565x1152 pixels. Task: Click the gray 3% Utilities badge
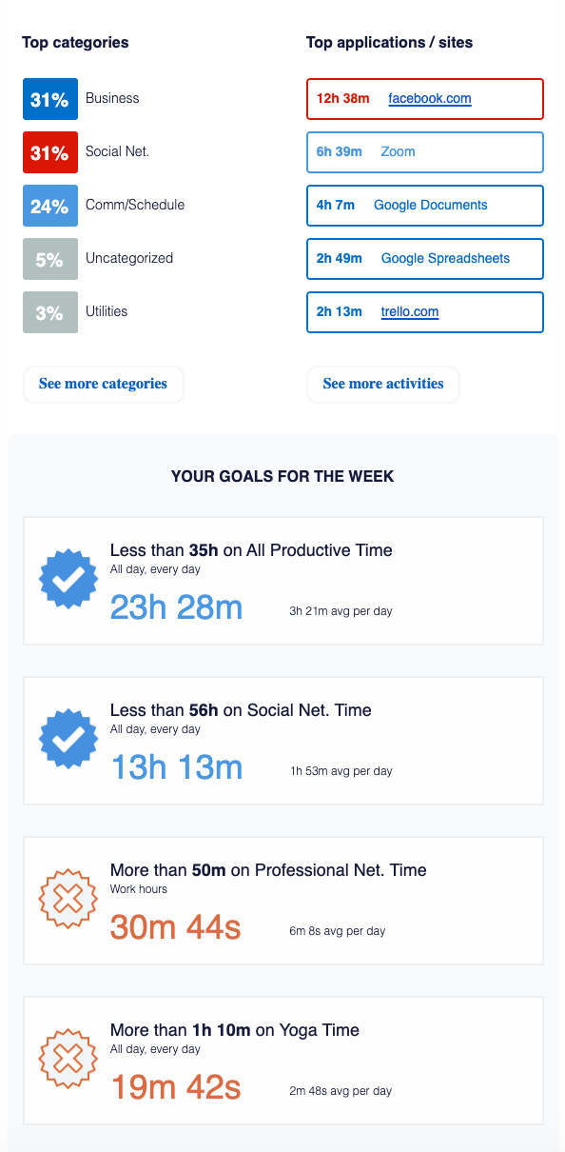click(x=50, y=312)
